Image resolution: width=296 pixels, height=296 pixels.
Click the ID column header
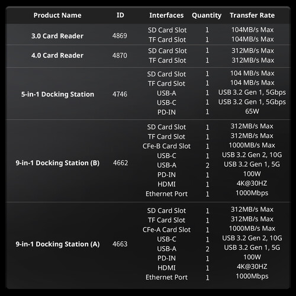120,15
